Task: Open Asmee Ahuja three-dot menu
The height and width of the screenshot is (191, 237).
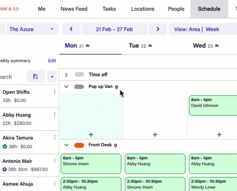Action: [x=55, y=184]
